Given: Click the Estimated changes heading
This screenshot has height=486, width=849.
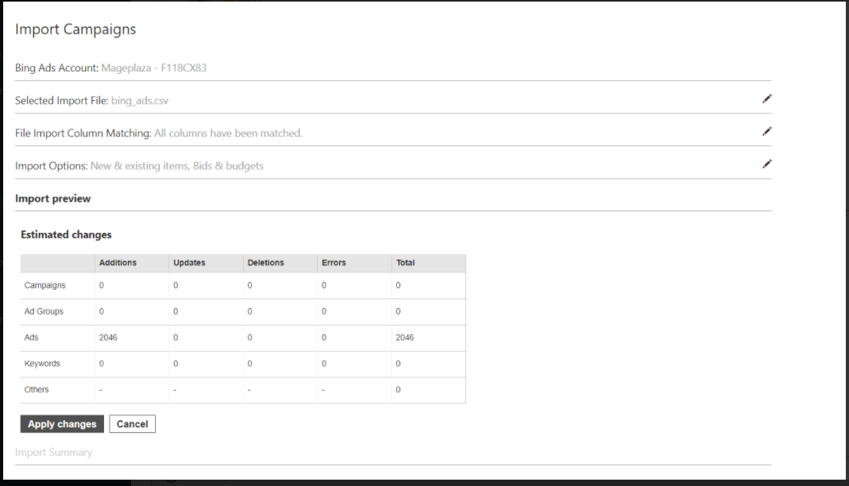Looking at the screenshot, I should pyautogui.click(x=66, y=234).
